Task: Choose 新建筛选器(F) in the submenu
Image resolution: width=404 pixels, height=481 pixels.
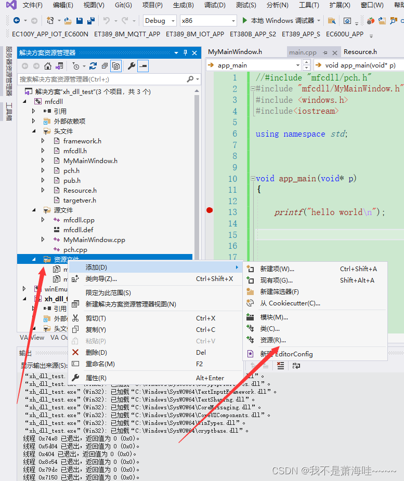Action: tap(315, 292)
